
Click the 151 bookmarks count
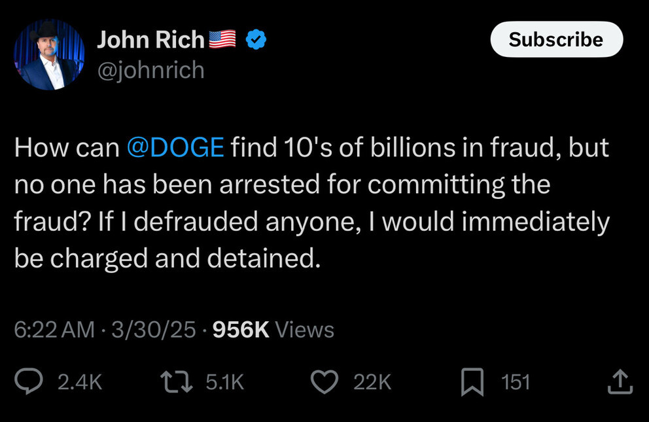pos(515,382)
